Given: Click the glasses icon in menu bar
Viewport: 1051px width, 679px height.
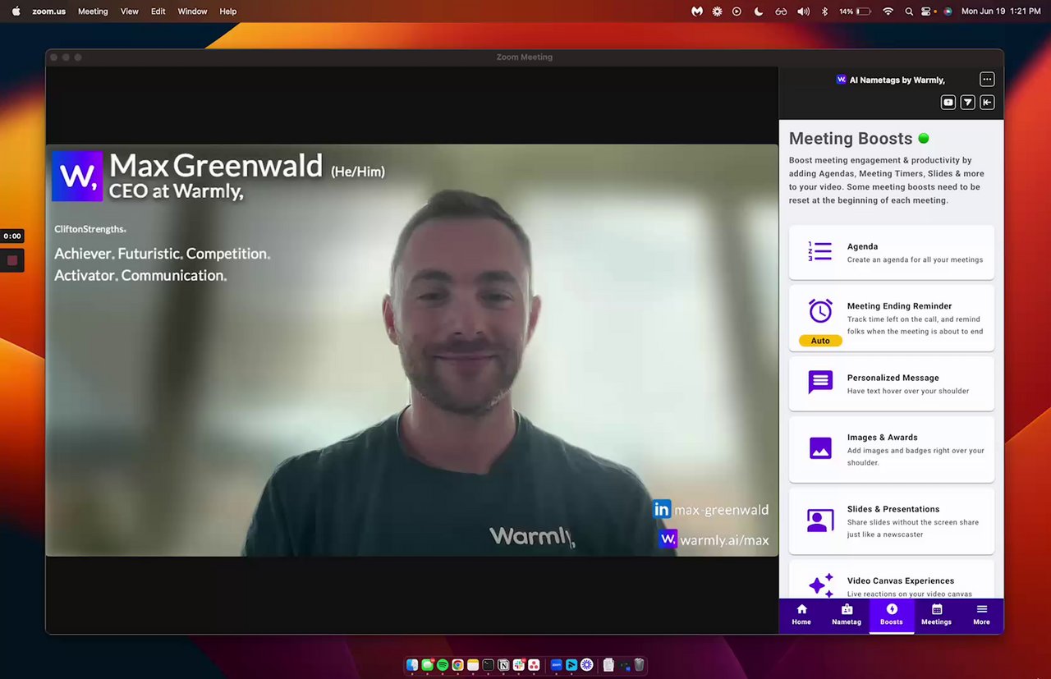Looking at the screenshot, I should (x=781, y=11).
